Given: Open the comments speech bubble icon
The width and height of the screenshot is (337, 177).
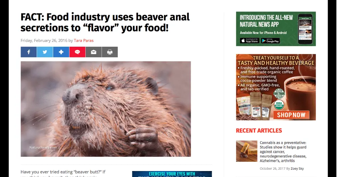Looking at the screenshot, I should click(77, 52).
